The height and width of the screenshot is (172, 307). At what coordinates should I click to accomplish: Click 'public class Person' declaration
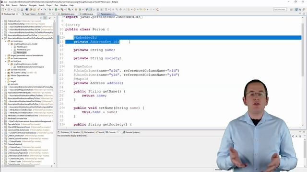85,29
